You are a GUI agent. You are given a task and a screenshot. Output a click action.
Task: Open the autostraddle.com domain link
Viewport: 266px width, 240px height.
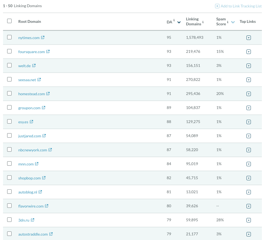tap(33, 234)
